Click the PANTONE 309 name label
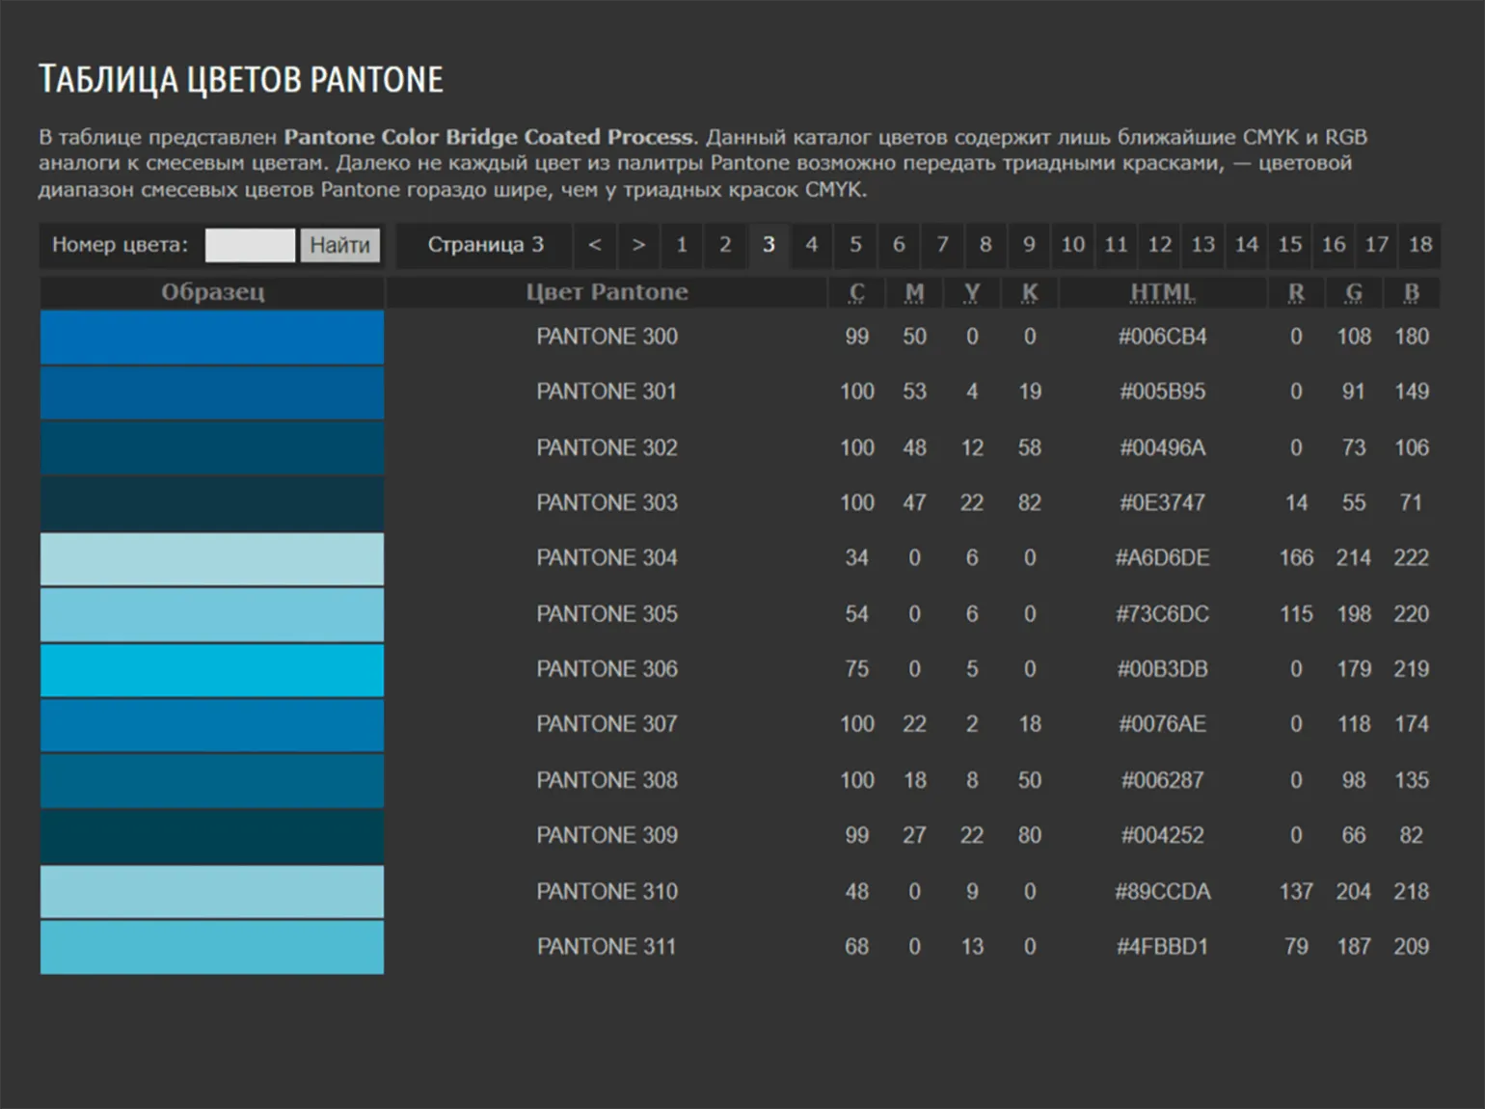 (607, 835)
